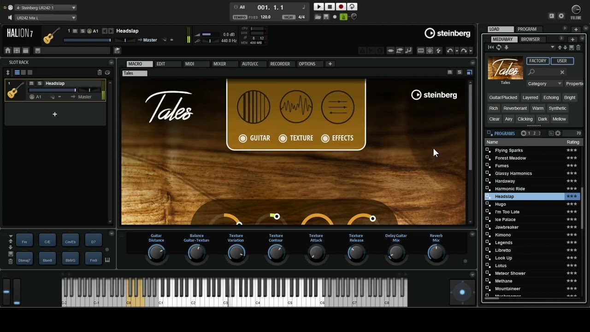Screen dimensions: 590x332
Task: Start playback with the transport Play button
Action: [x=319, y=7]
